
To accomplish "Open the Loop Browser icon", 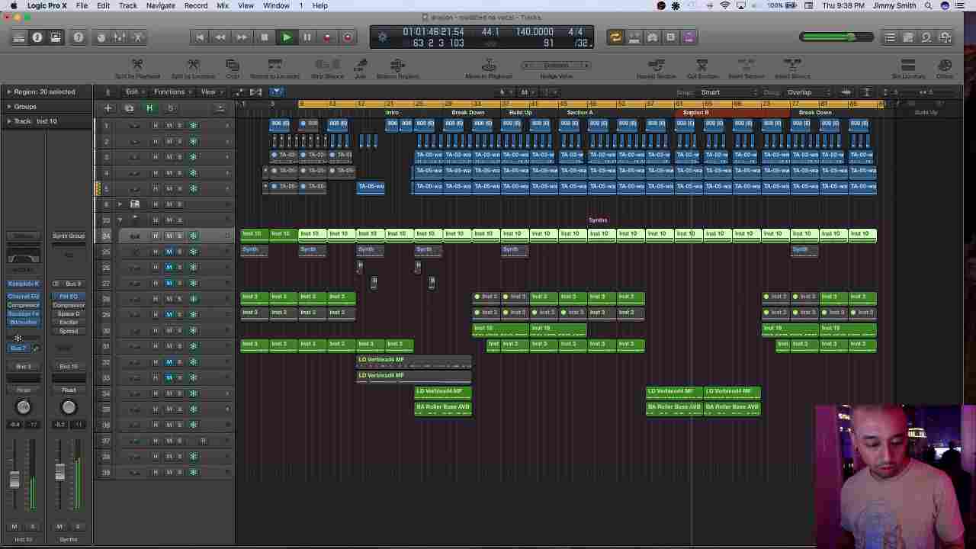I will click(926, 37).
